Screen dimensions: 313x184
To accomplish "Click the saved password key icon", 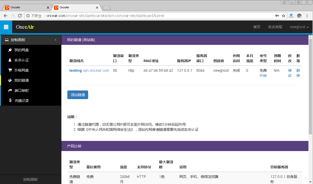I will pos(277,16).
